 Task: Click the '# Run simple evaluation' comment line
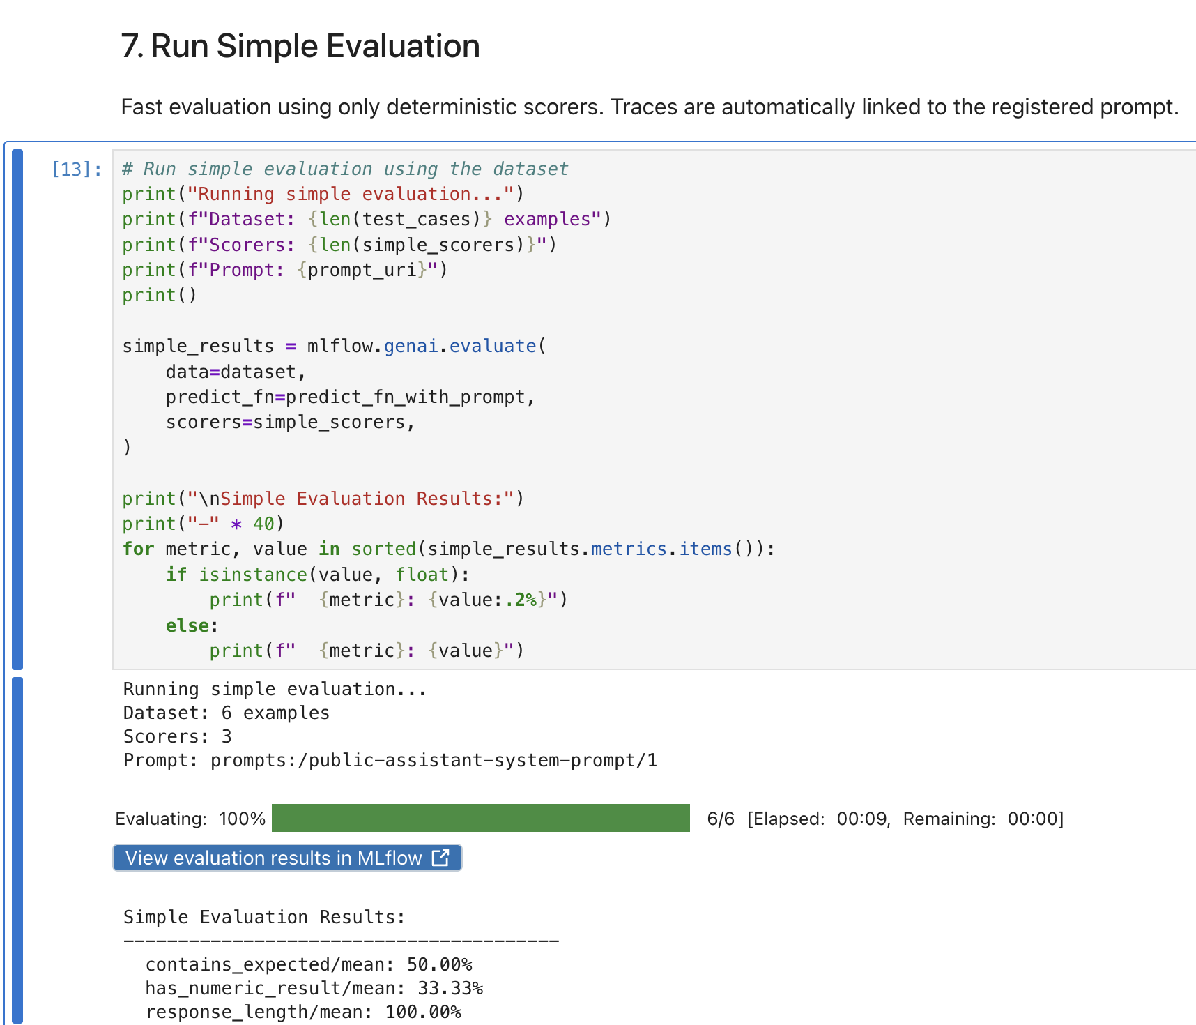pos(345,169)
